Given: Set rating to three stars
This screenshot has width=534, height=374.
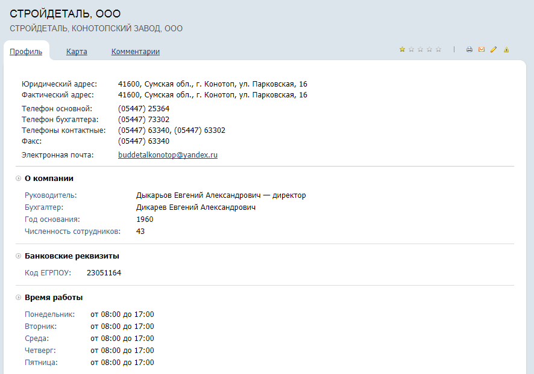Looking at the screenshot, I should tap(420, 49).
